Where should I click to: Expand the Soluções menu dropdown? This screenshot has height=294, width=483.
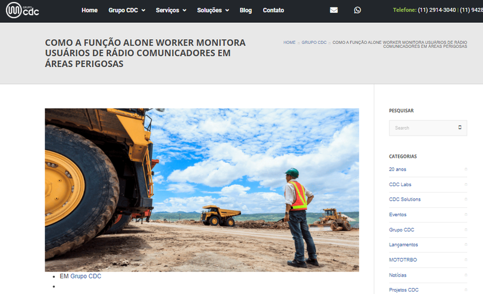click(213, 10)
